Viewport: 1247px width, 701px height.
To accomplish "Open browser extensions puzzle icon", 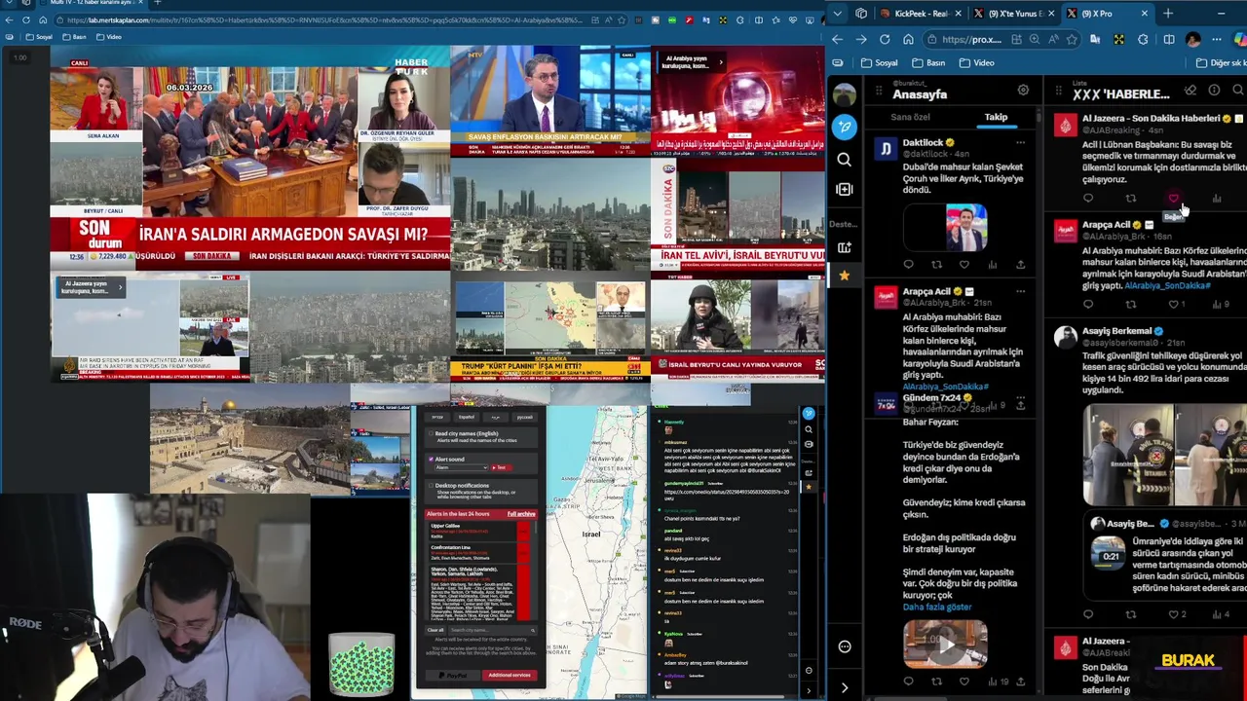I will [1143, 39].
